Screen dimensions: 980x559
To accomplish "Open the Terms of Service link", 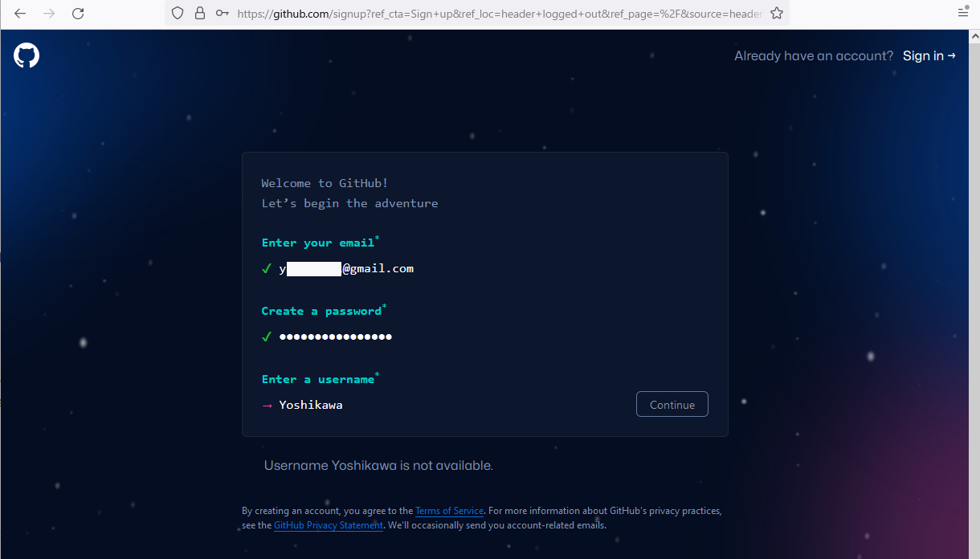I will point(449,511).
